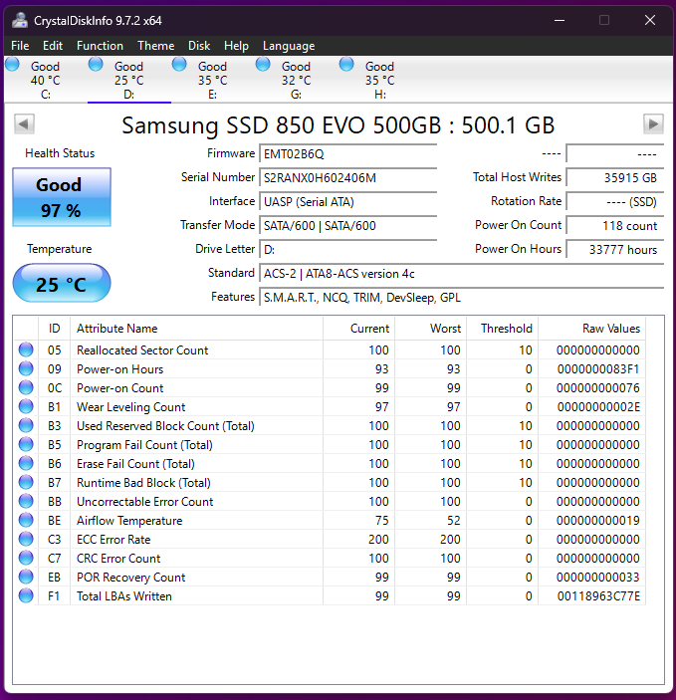676x700 pixels.
Task: Click the Firmware field EMT02B6Q
Action: click(x=348, y=154)
